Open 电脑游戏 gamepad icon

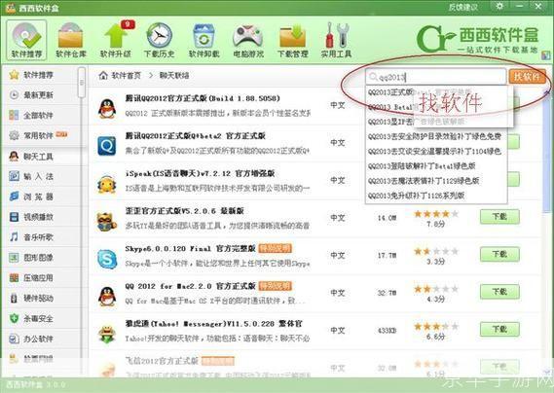click(248, 40)
